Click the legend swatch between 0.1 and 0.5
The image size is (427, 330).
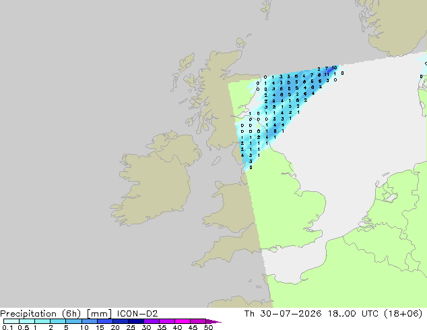pyautogui.click(x=11, y=321)
